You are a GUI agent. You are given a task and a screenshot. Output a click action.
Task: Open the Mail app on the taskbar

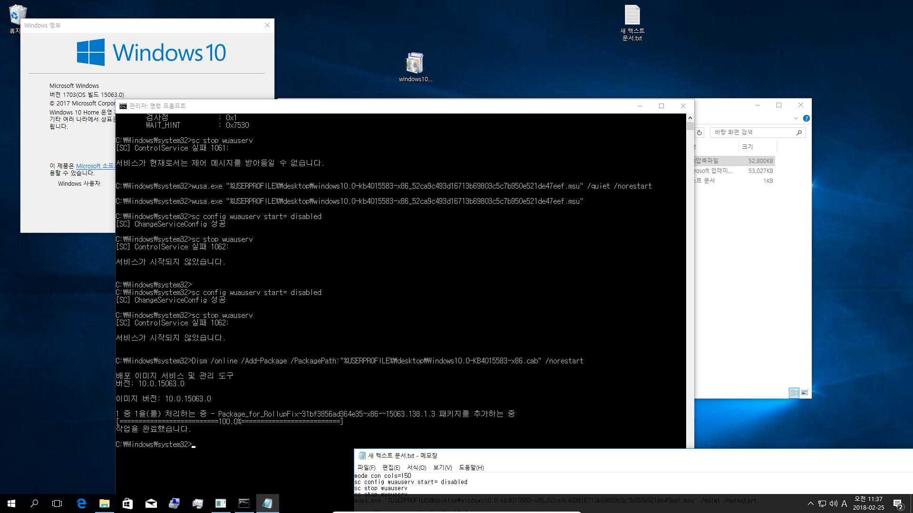click(x=151, y=503)
